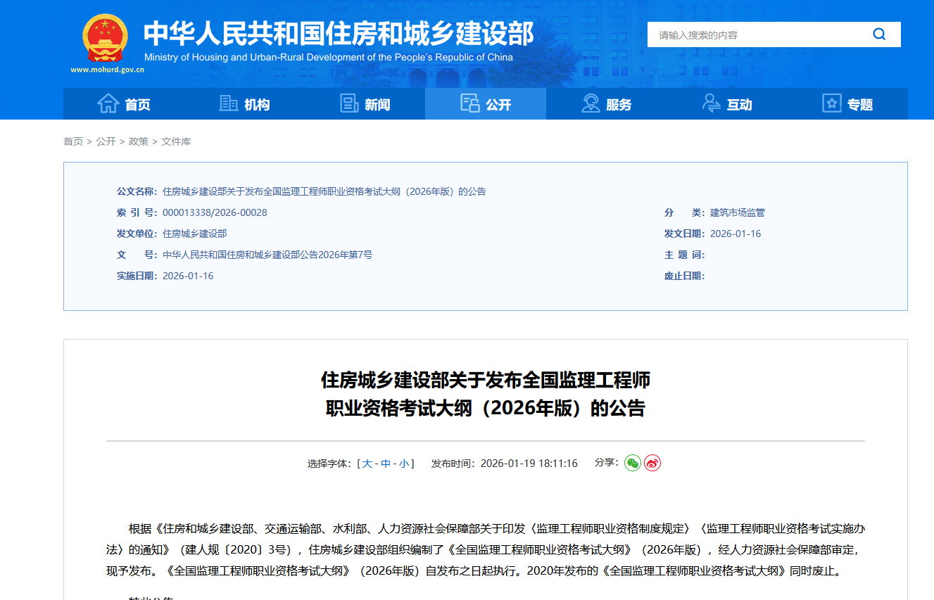Click the 互动 interaction icon
The height and width of the screenshot is (600, 934).
point(712,103)
